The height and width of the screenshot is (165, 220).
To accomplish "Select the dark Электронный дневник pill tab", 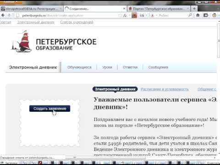I will (115, 89).
